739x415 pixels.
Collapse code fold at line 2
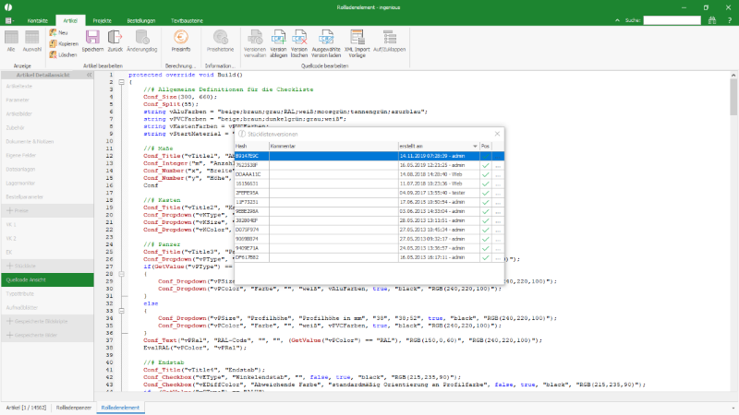tap(122, 82)
